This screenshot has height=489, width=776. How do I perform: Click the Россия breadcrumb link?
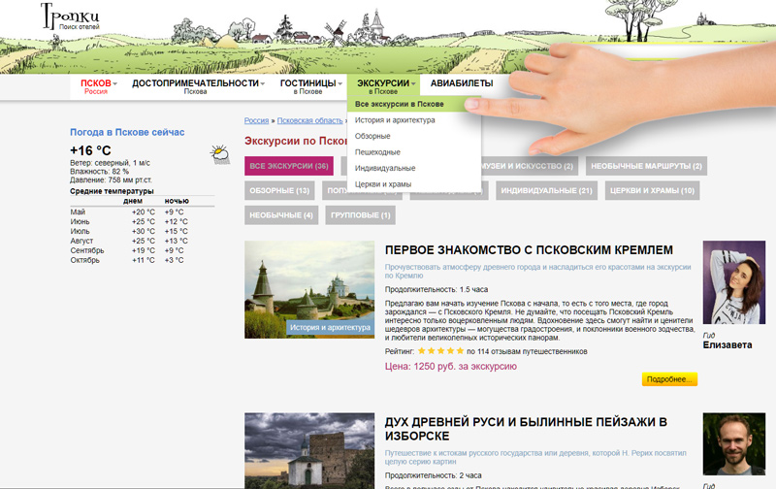(256, 121)
